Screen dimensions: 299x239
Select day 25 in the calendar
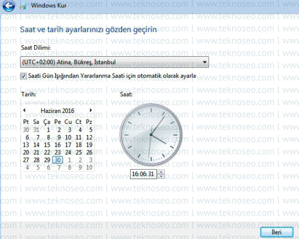(78, 152)
